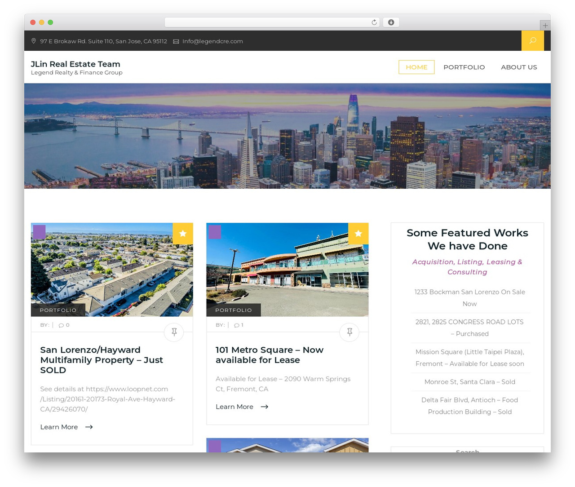Click JLin Real Estate Team site title

75,64
